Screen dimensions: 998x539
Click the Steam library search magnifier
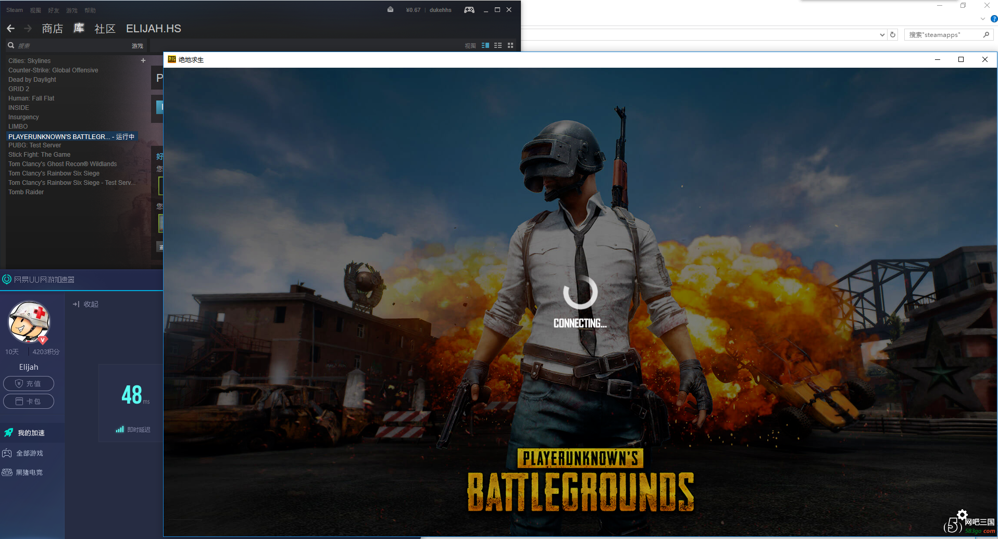click(x=11, y=45)
